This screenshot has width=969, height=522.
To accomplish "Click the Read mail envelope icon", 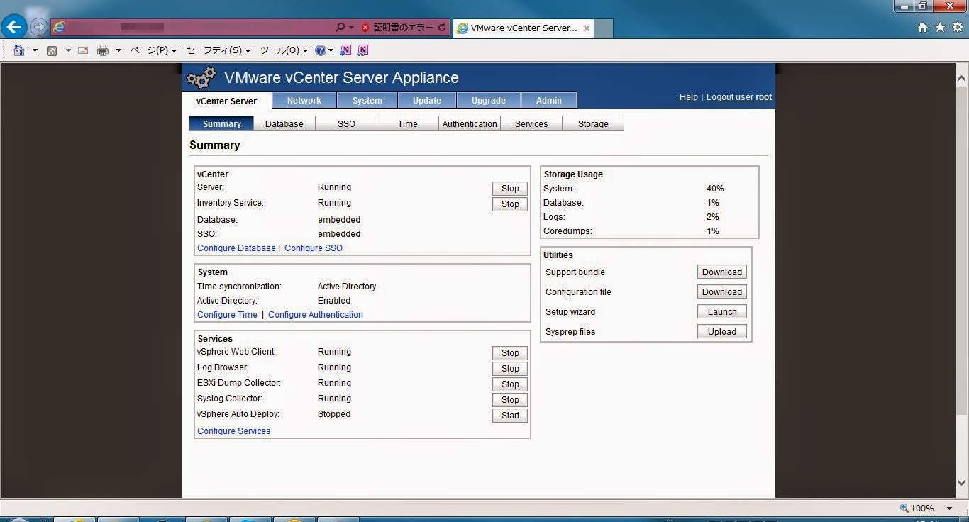I will [83, 50].
